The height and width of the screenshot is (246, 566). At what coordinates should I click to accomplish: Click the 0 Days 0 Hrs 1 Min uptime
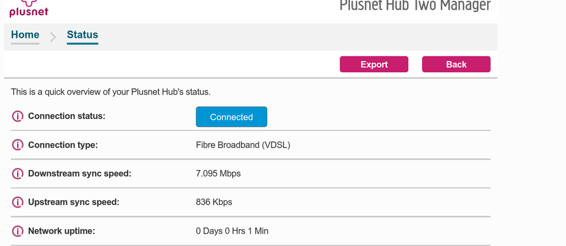232,231
